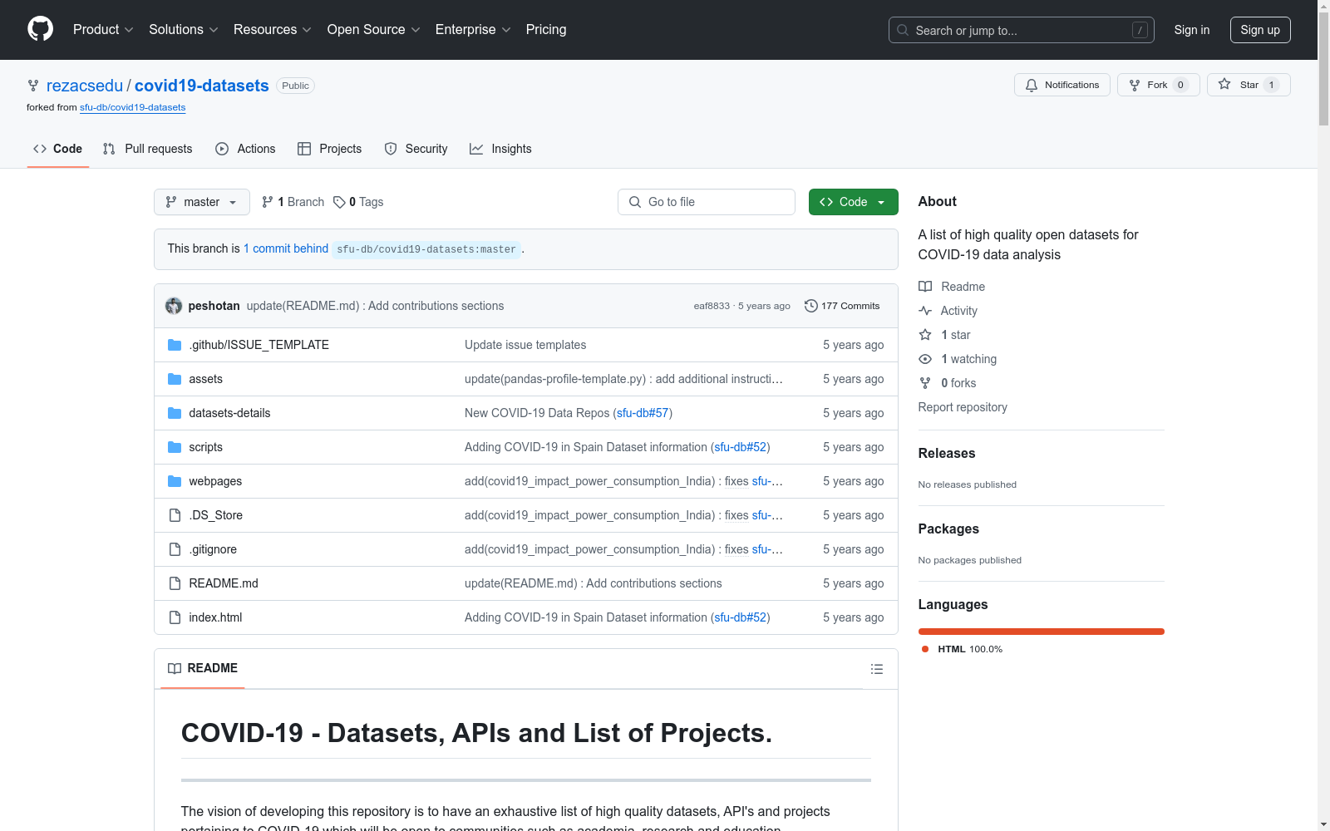Switch to the Code tab
1330x831 pixels.
[58, 149]
